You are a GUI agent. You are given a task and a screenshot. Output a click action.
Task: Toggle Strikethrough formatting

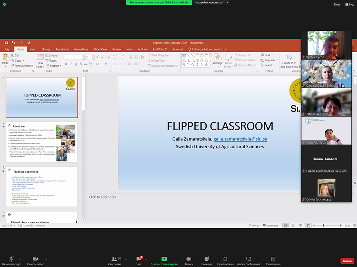coord(85,64)
